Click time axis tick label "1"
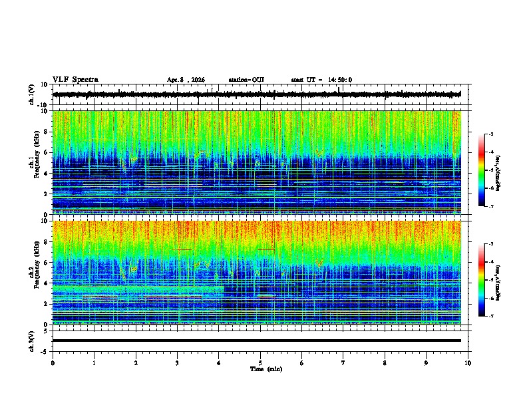The height and width of the screenshot is (407, 527). click(94, 363)
